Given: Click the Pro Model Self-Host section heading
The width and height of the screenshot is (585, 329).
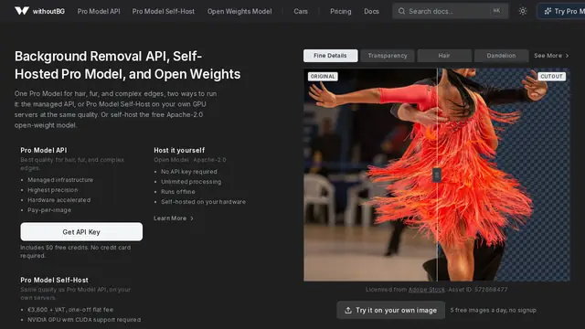Looking at the screenshot, I should [54, 281].
